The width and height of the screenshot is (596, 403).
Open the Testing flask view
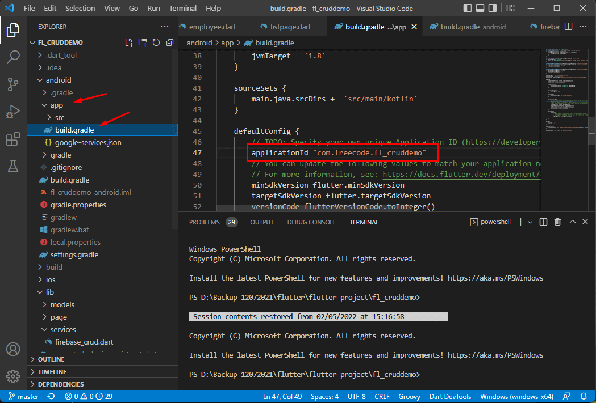pos(13,166)
